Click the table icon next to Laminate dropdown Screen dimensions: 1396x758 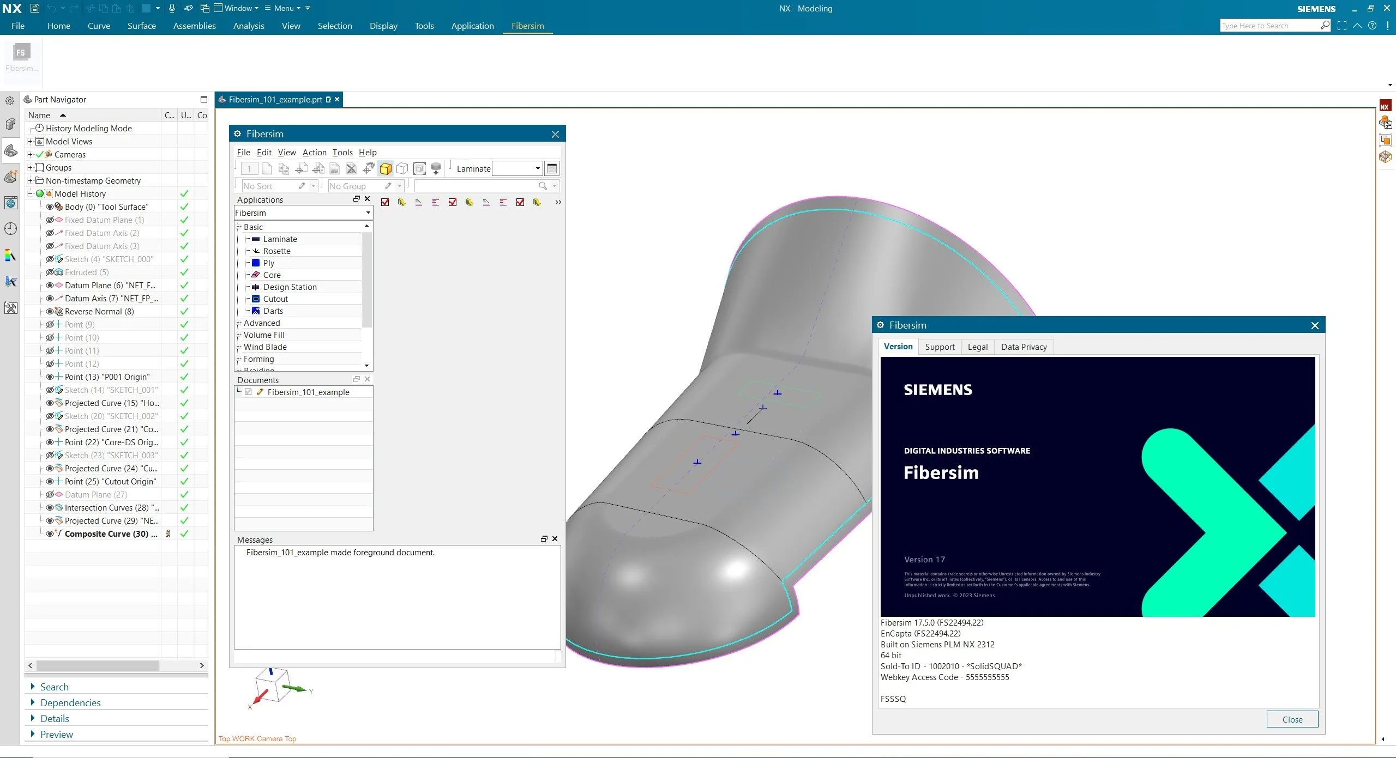coord(552,169)
